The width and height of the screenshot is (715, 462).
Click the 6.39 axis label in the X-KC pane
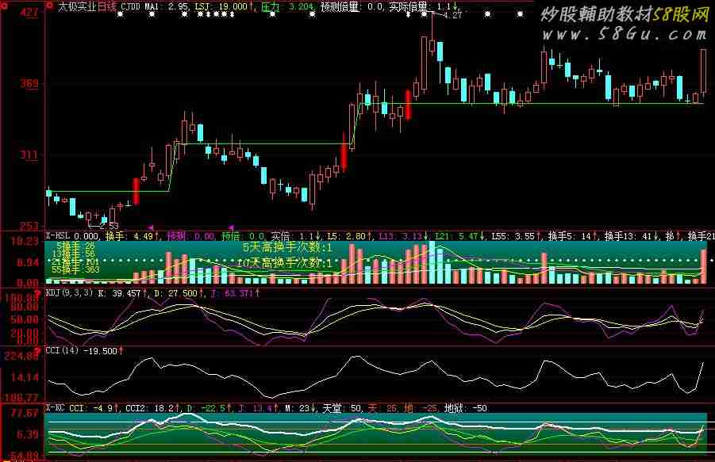[x=28, y=434]
